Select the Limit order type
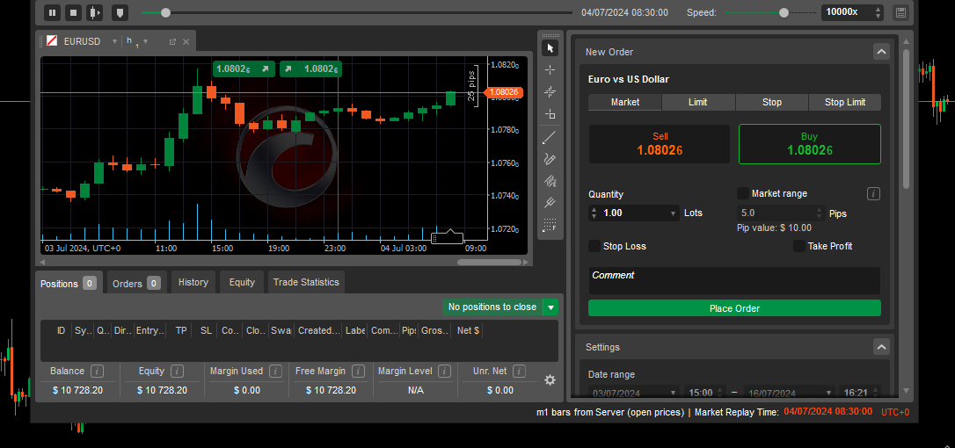This screenshot has width=955, height=448. coord(698,102)
